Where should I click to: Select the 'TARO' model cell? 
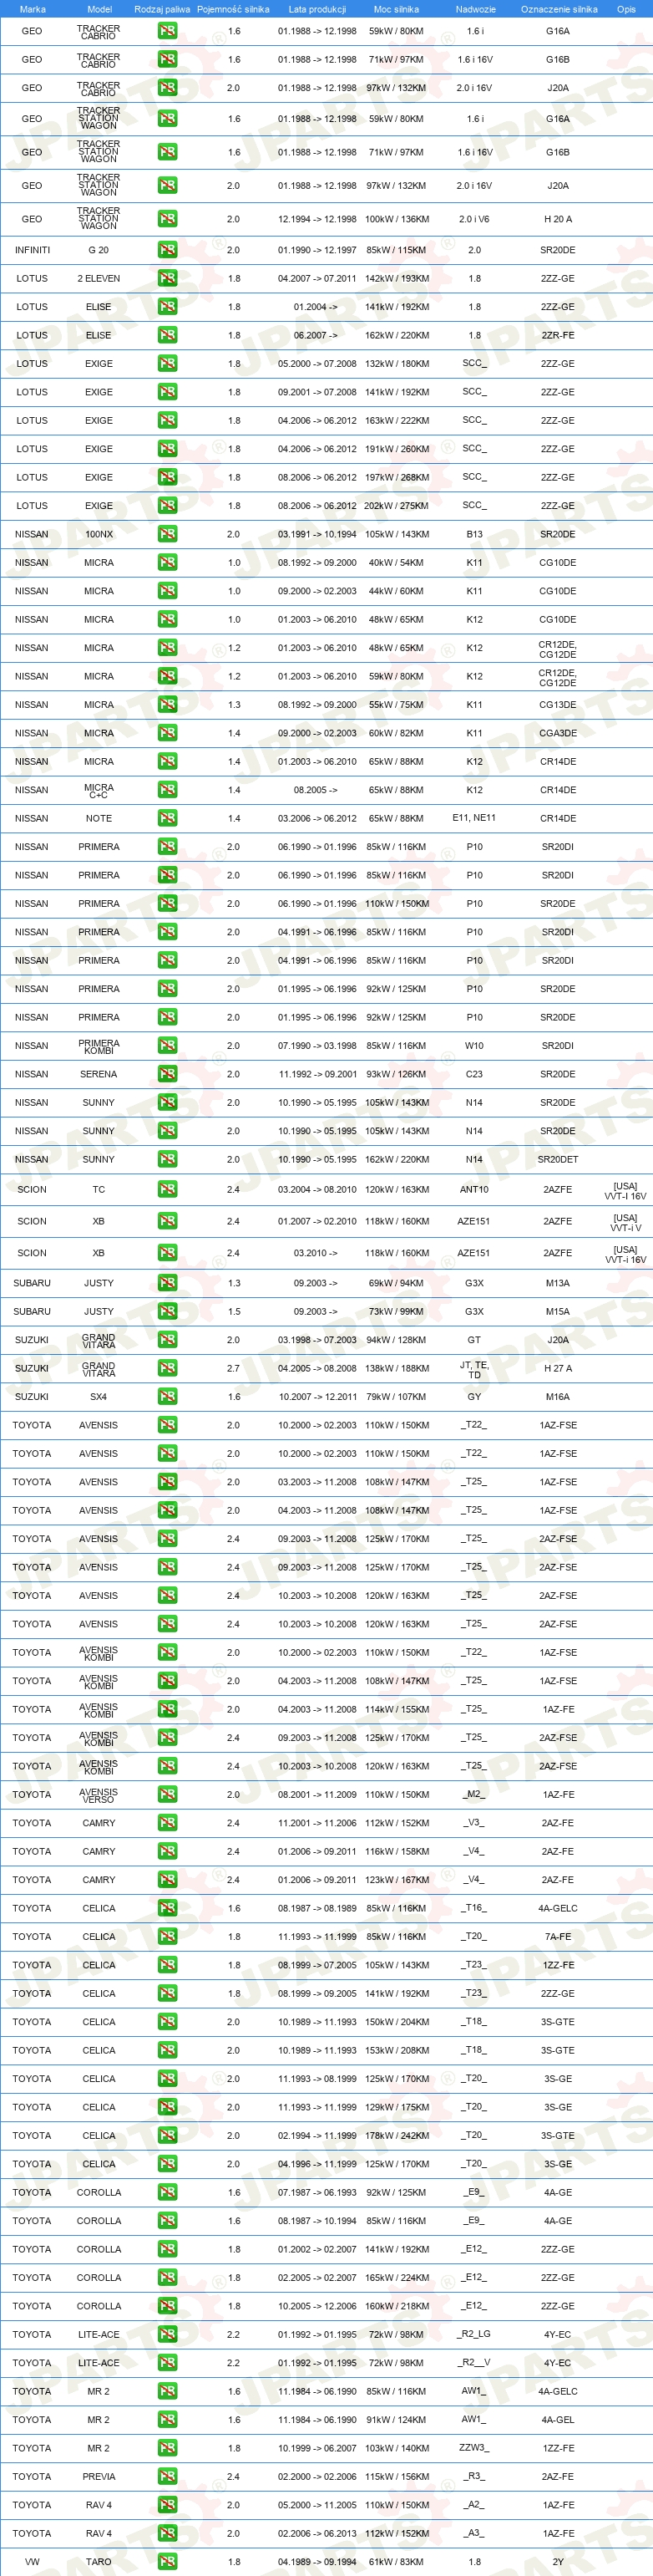tap(99, 2561)
